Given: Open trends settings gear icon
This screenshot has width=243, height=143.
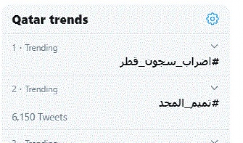Looking at the screenshot, I should pyautogui.click(x=212, y=19).
